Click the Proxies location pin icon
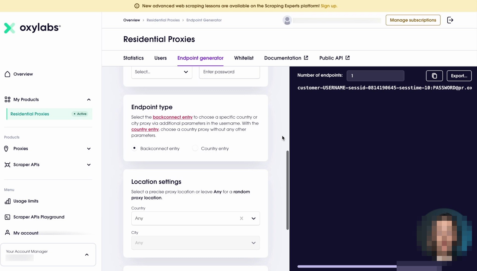This screenshot has width=477, height=271. coord(6,149)
